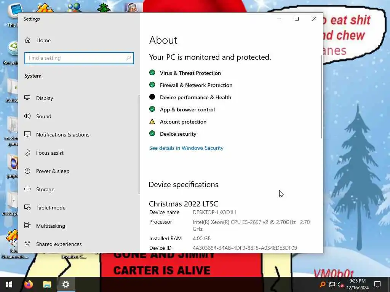Open the Windows Start menu
Viewport: 390px width, 292px height.
(9, 284)
